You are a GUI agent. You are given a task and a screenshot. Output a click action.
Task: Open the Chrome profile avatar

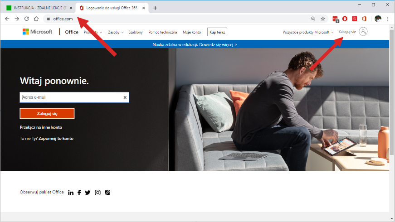378,19
